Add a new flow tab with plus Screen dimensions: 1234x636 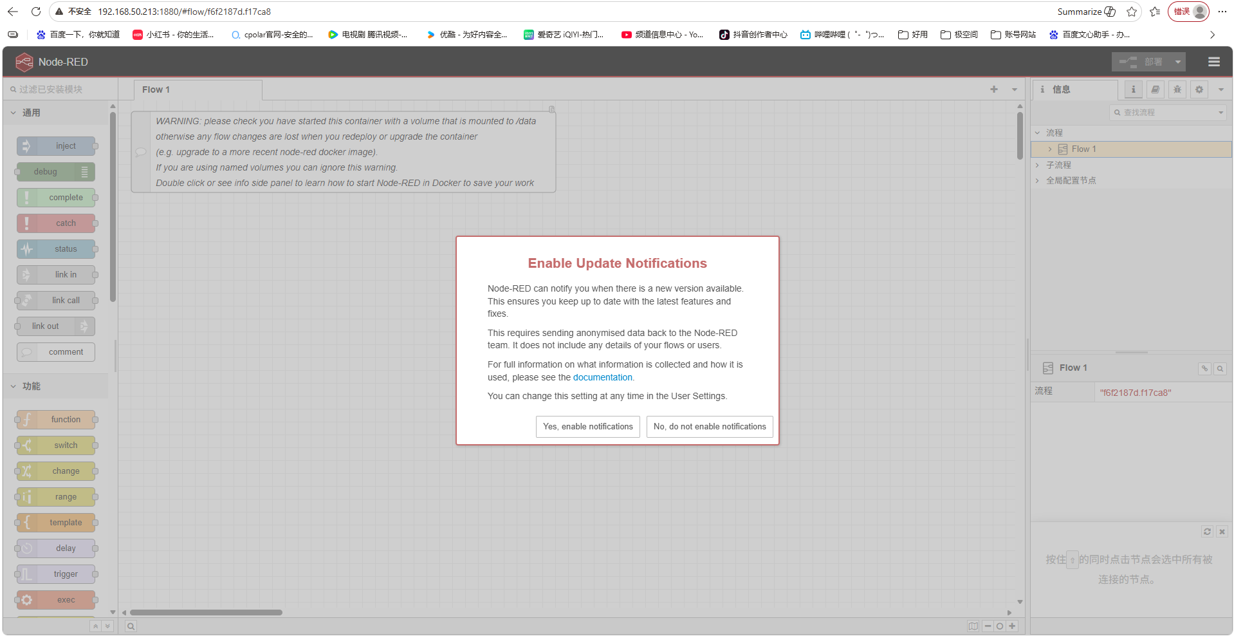point(994,89)
